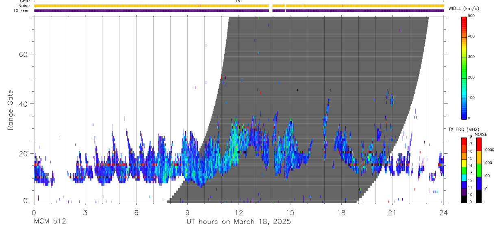499x230 pixels.
Task: Click the blue 11–12 MHz TX FRQ swatch
Action: point(464,185)
